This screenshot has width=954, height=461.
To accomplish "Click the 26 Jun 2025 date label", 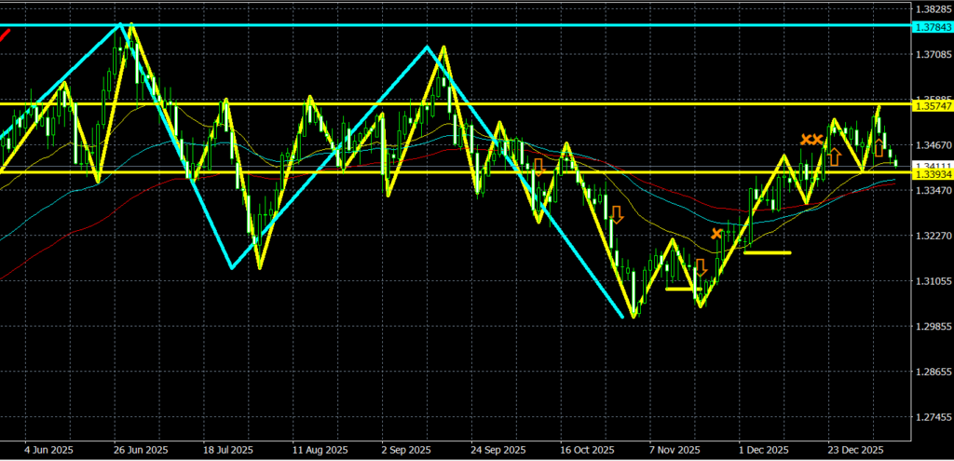I will pos(142,447).
